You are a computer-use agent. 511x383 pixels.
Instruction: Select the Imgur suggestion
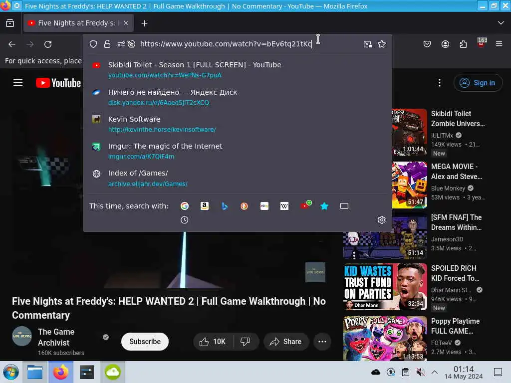(237, 151)
